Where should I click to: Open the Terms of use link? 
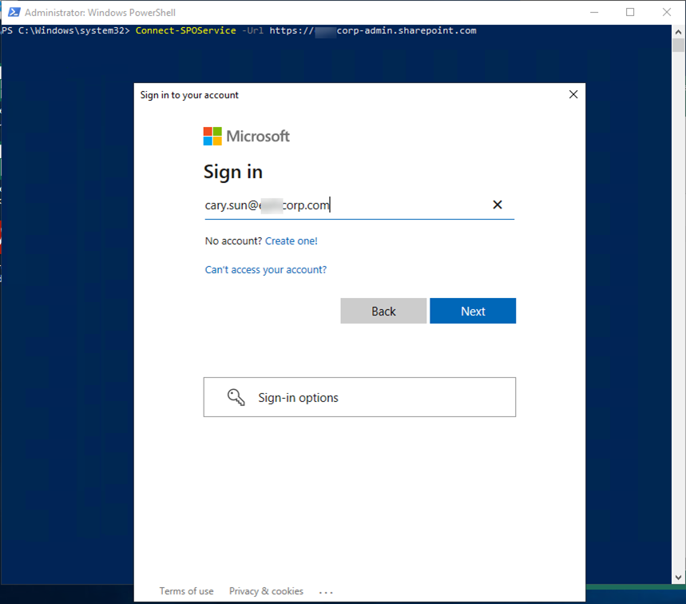pos(186,591)
